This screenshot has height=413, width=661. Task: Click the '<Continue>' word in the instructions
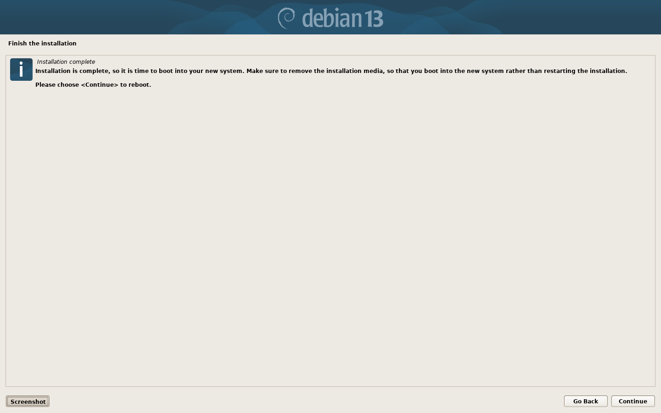click(x=100, y=84)
